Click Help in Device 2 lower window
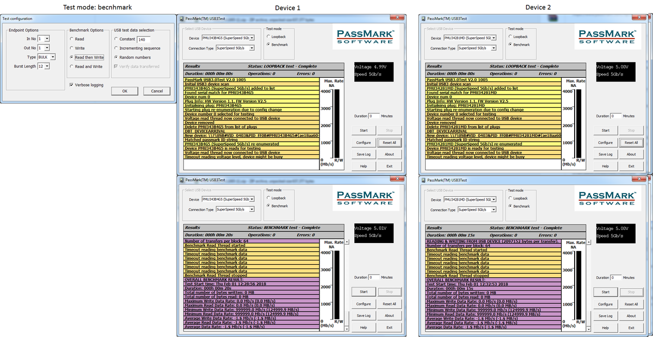 (606, 328)
